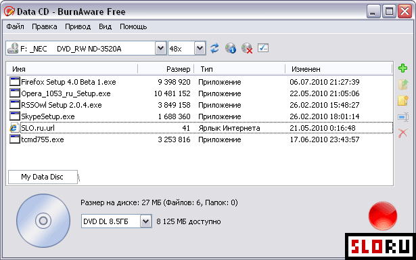Expand the DVD DL 8.5ГБ disc type dropdown
416x260 pixels.
(x=145, y=221)
